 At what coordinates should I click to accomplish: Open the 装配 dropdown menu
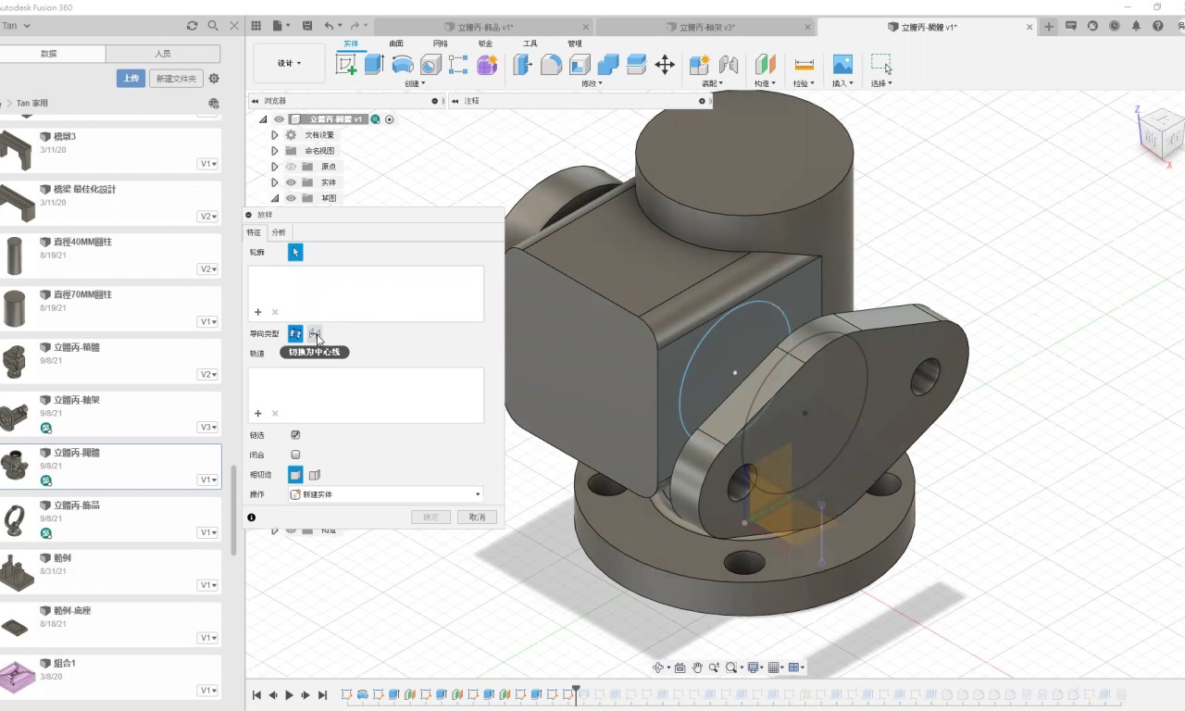pyautogui.click(x=713, y=83)
